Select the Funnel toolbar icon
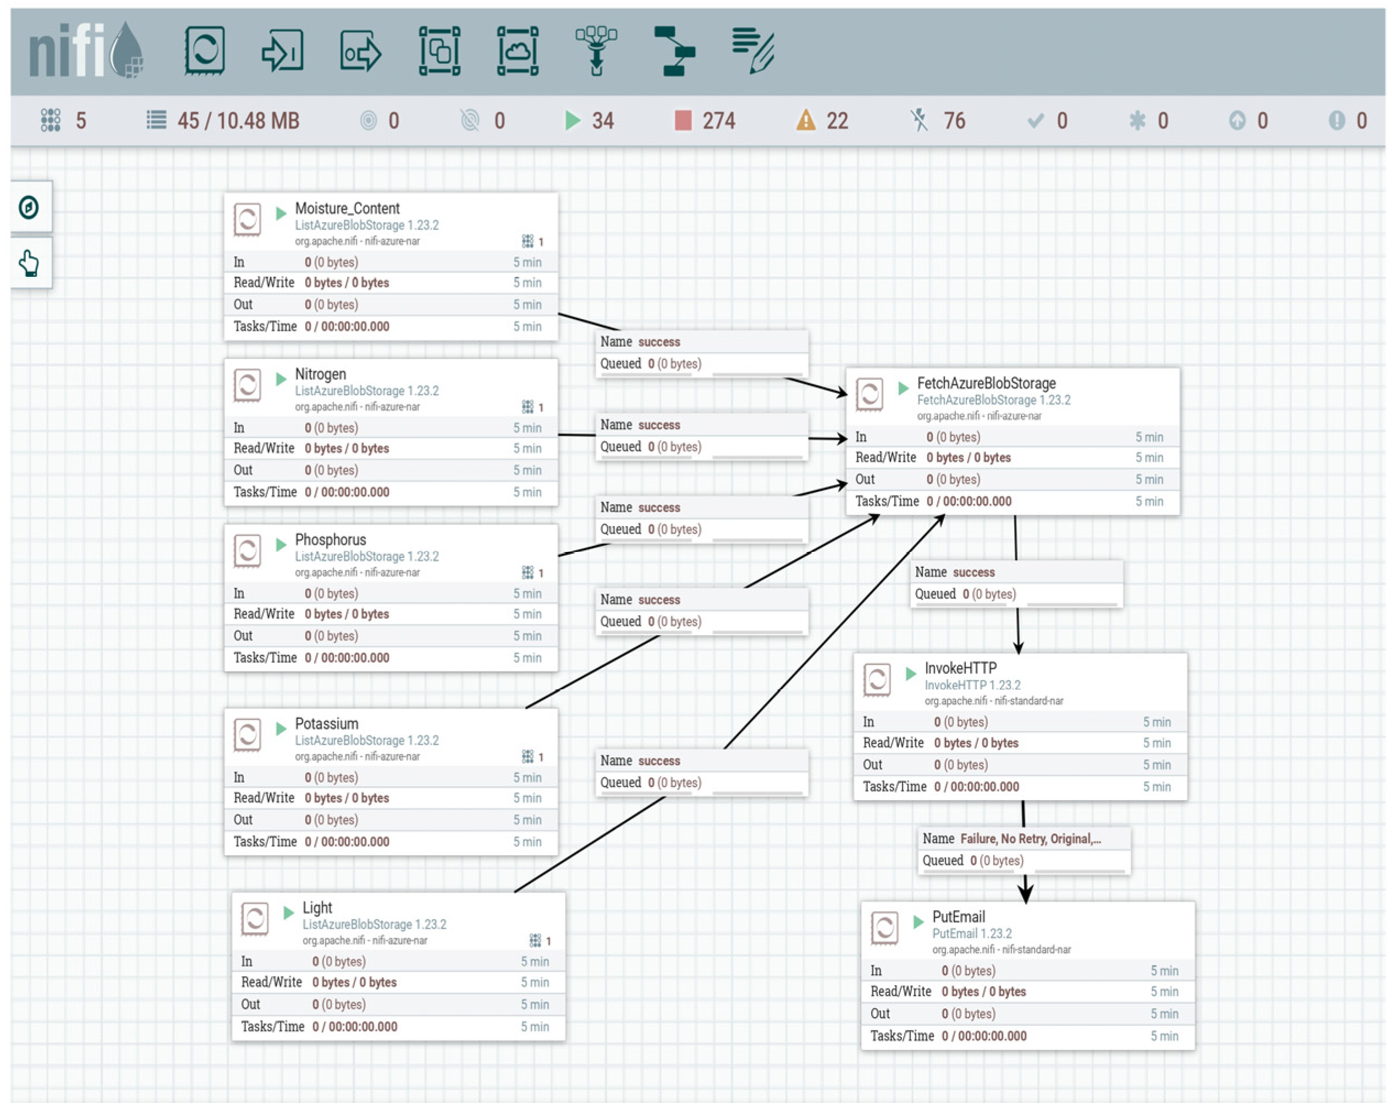 596,51
